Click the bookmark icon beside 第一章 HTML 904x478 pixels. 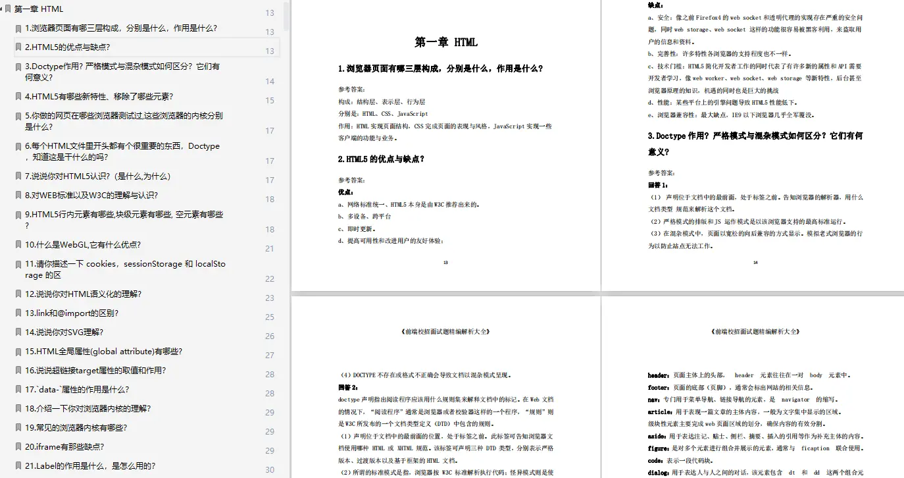pos(8,9)
